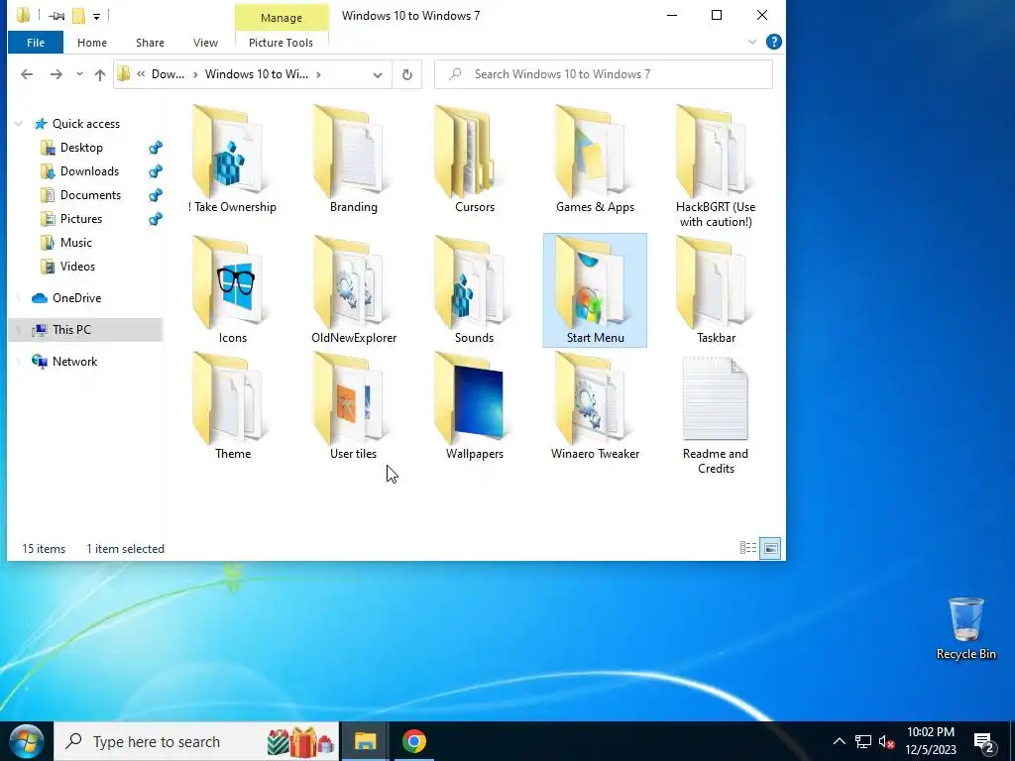The image size is (1015, 761).
Task: Refresh the current folder view
Action: tap(407, 74)
